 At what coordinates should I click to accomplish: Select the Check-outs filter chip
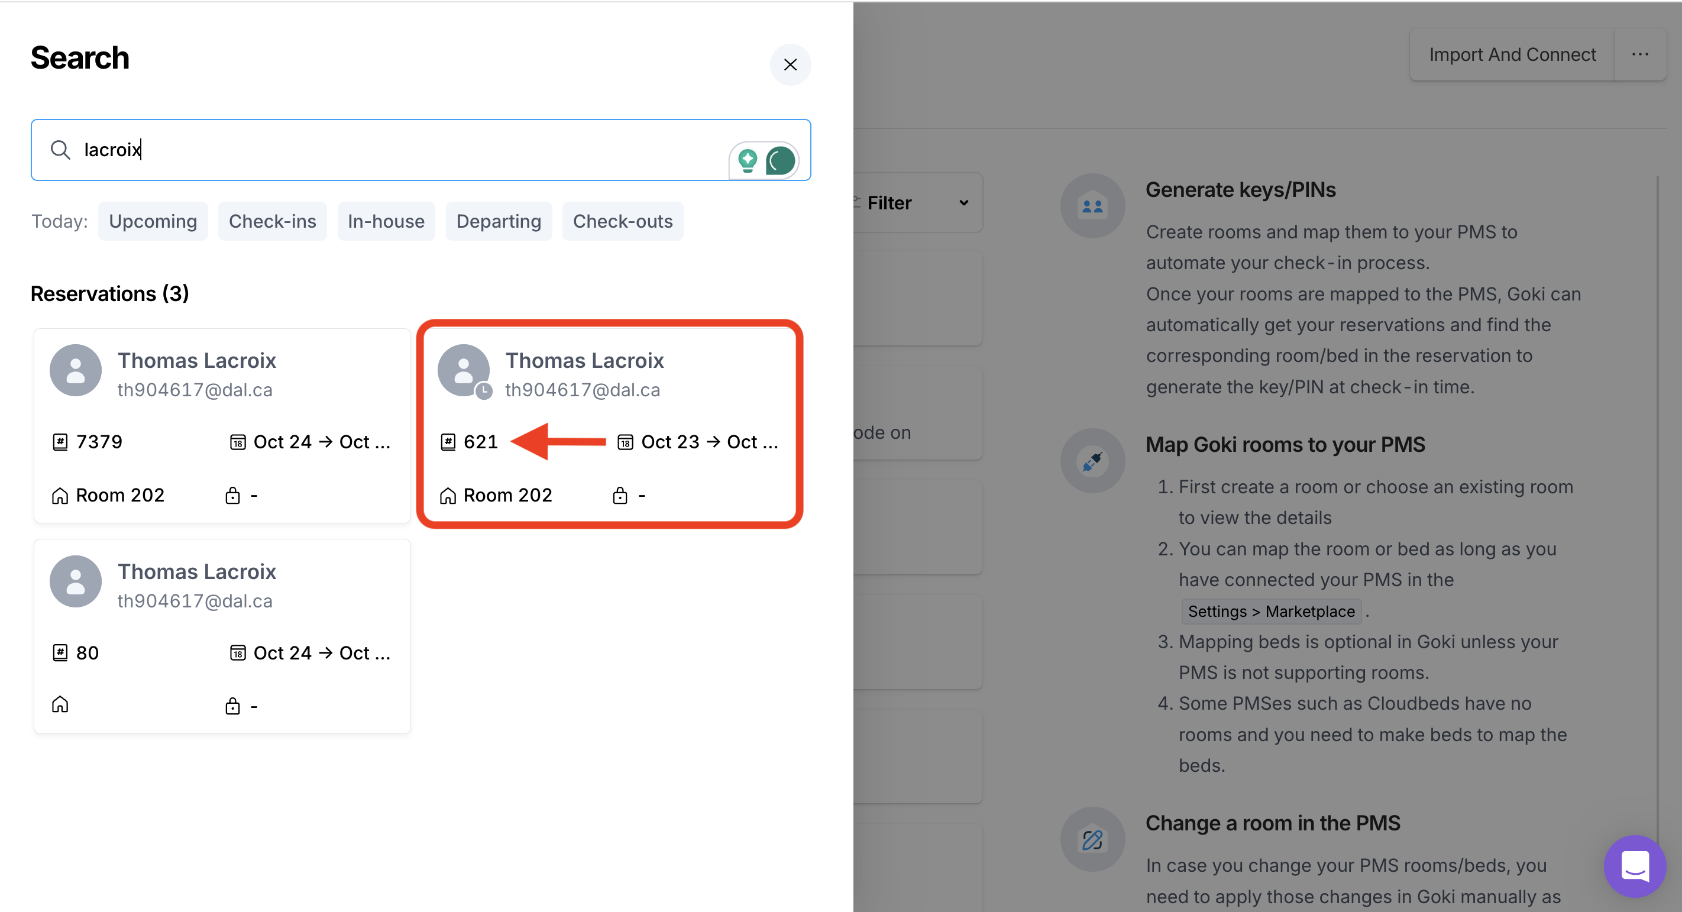click(x=622, y=221)
